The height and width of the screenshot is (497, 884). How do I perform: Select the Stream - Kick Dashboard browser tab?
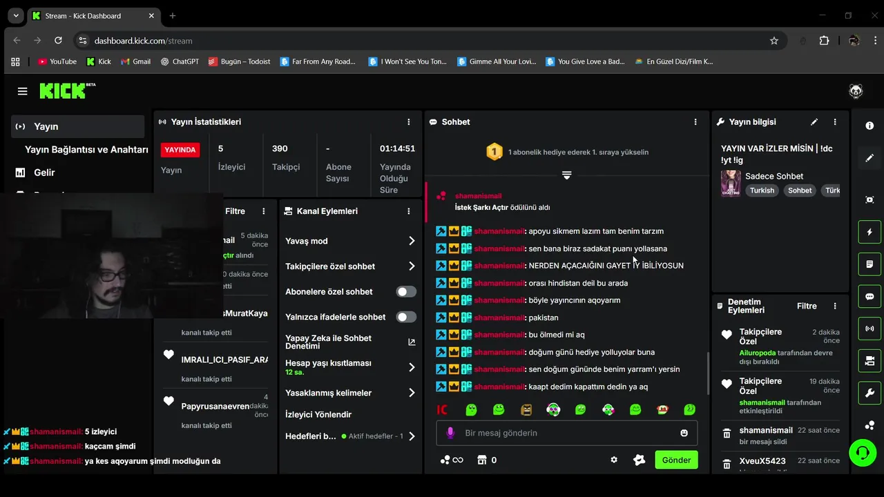tap(92, 16)
